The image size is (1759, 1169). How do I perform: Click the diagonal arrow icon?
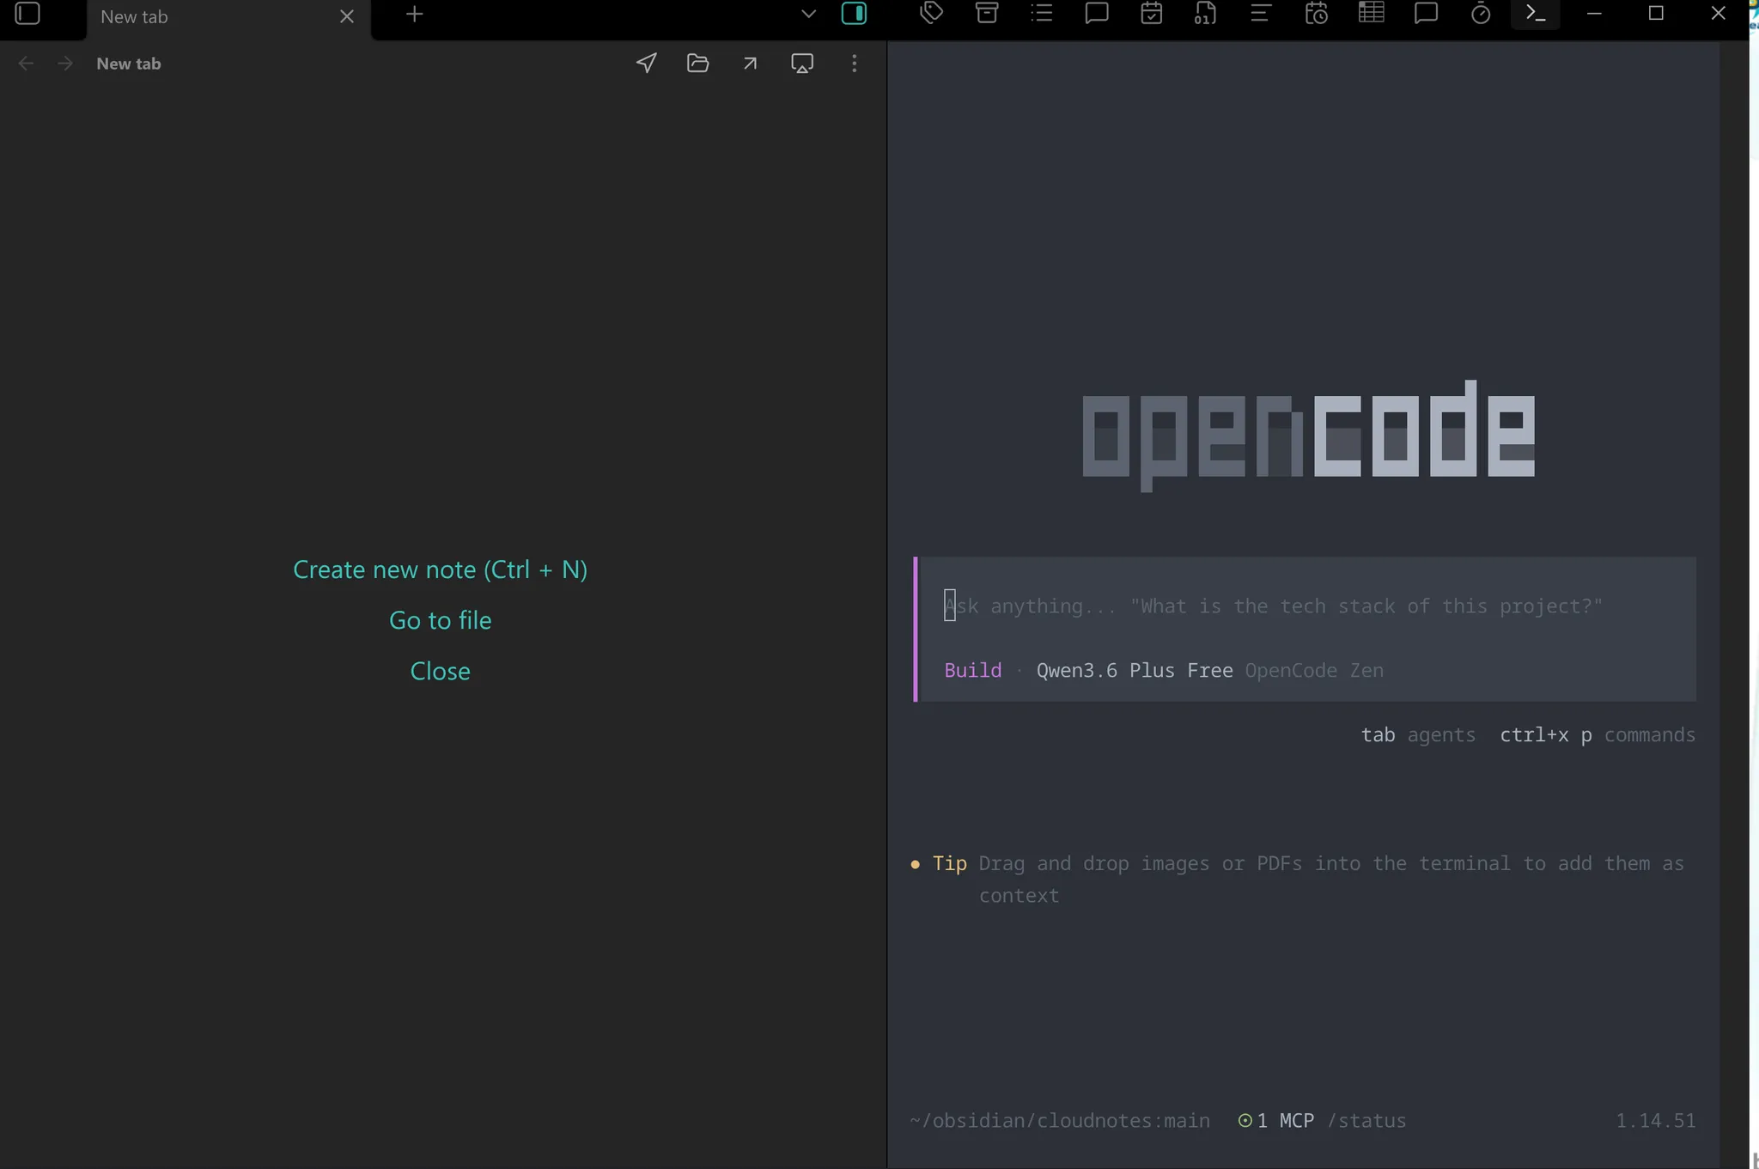[x=750, y=63]
